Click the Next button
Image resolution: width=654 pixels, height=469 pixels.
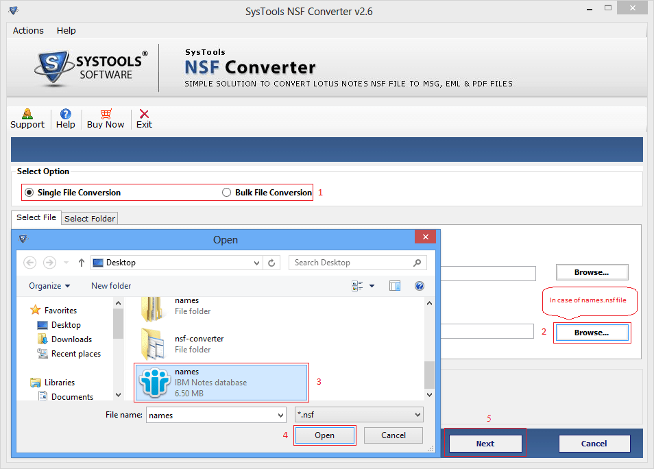(485, 444)
